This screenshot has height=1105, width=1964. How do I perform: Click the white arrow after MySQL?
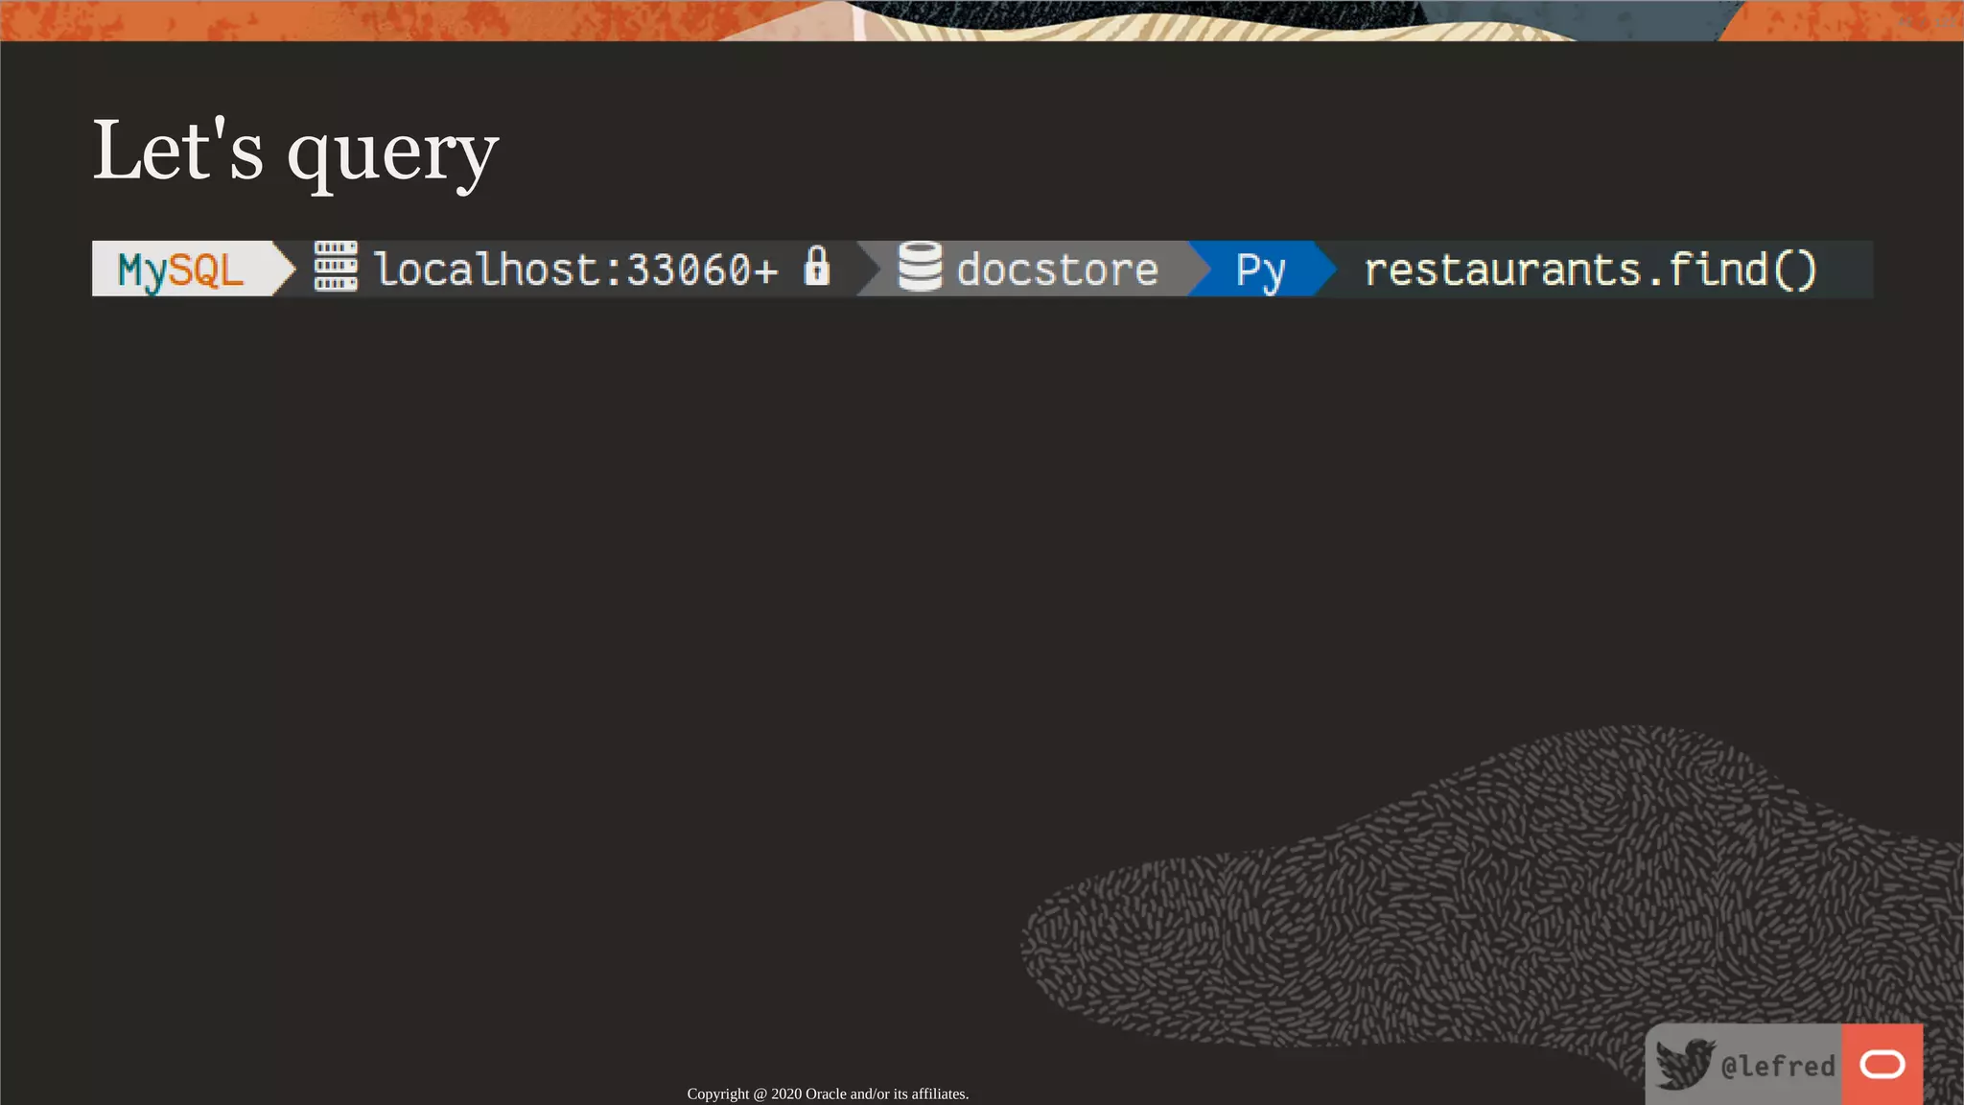(284, 270)
